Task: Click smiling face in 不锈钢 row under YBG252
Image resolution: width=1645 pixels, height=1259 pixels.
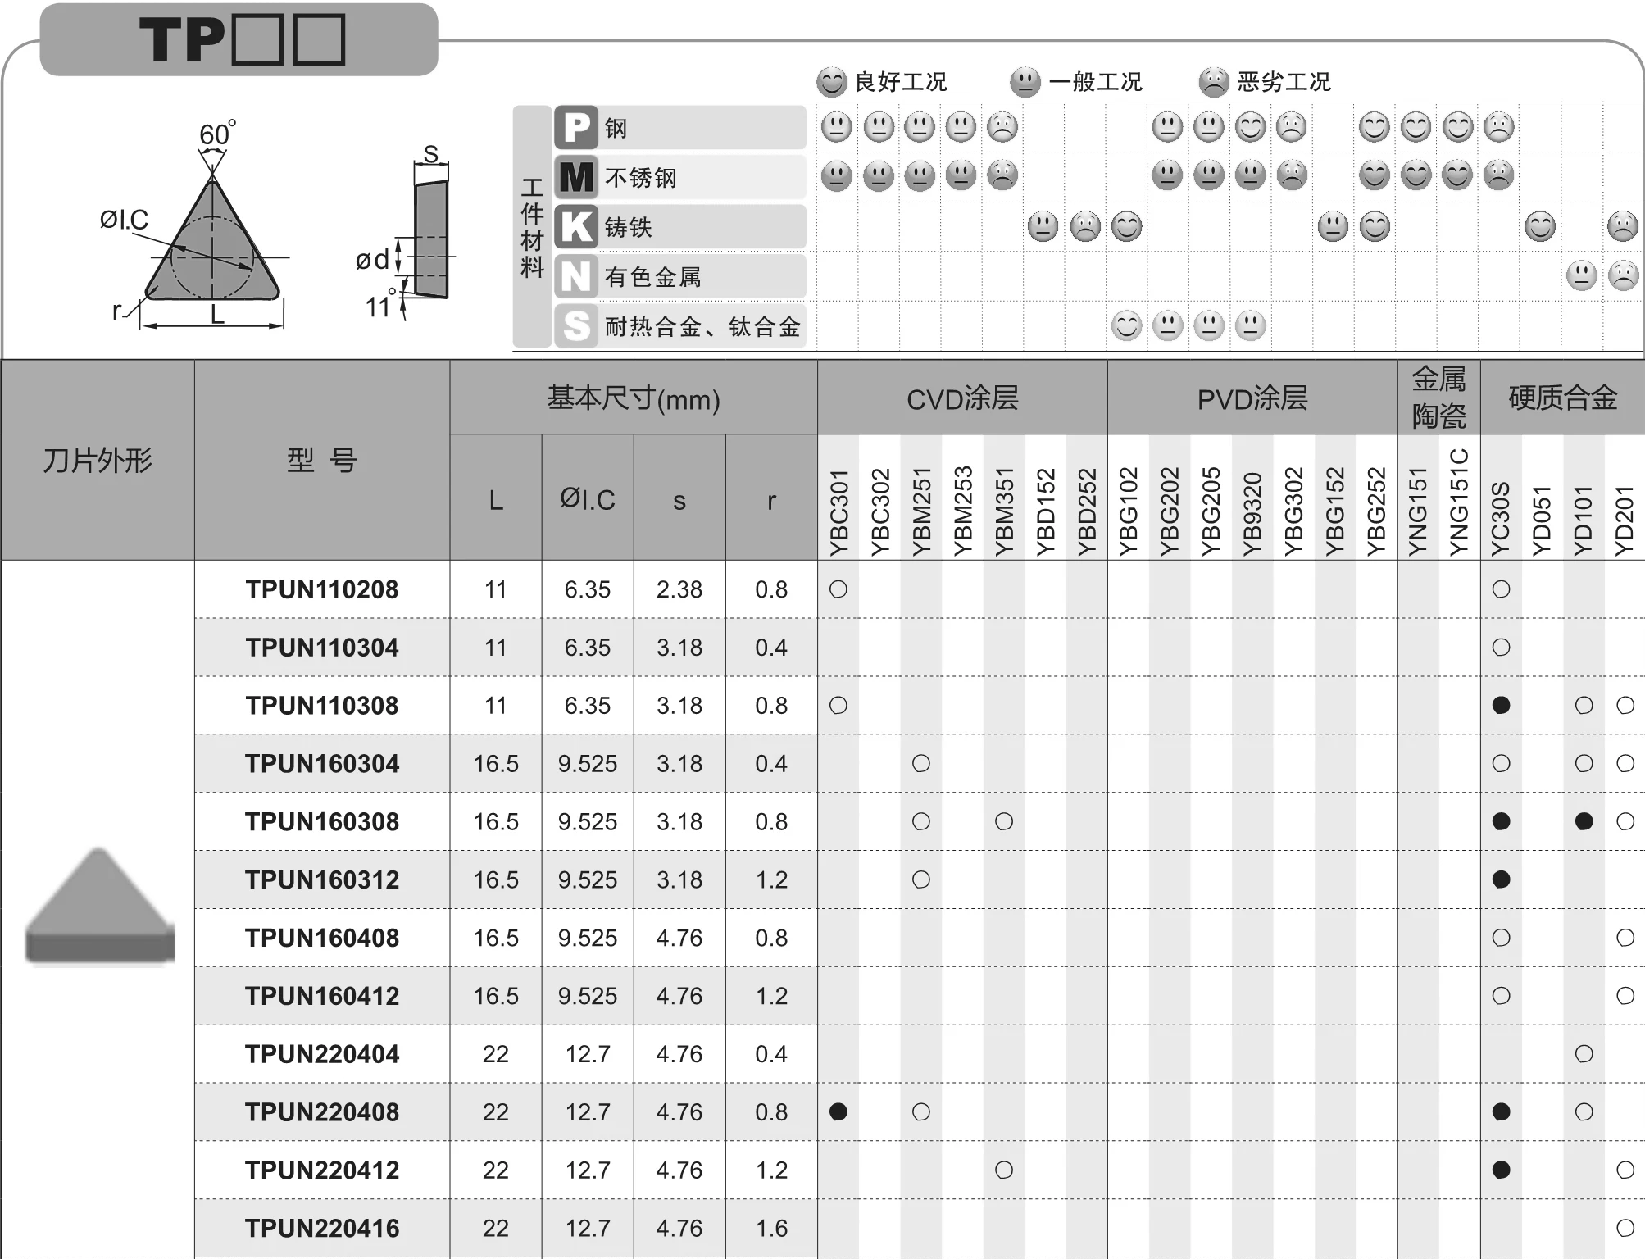Action: (1375, 175)
